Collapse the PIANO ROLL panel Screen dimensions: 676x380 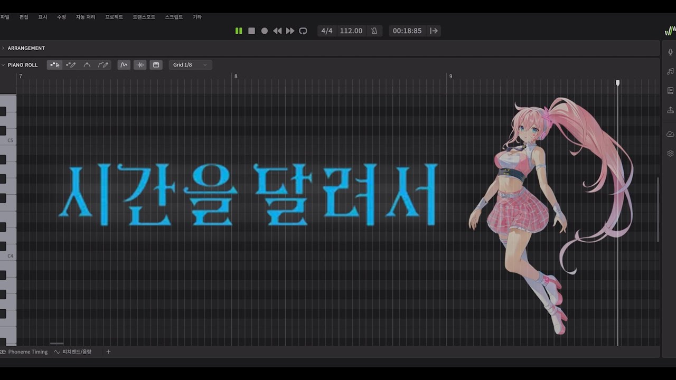[3, 65]
